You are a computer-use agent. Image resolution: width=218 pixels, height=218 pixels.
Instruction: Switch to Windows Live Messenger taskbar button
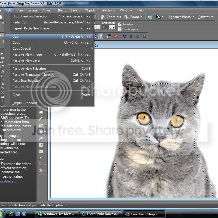coord(57,214)
